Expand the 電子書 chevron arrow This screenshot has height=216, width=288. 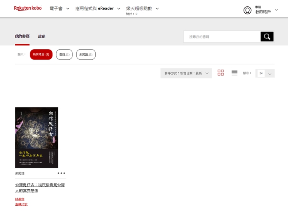click(x=68, y=9)
